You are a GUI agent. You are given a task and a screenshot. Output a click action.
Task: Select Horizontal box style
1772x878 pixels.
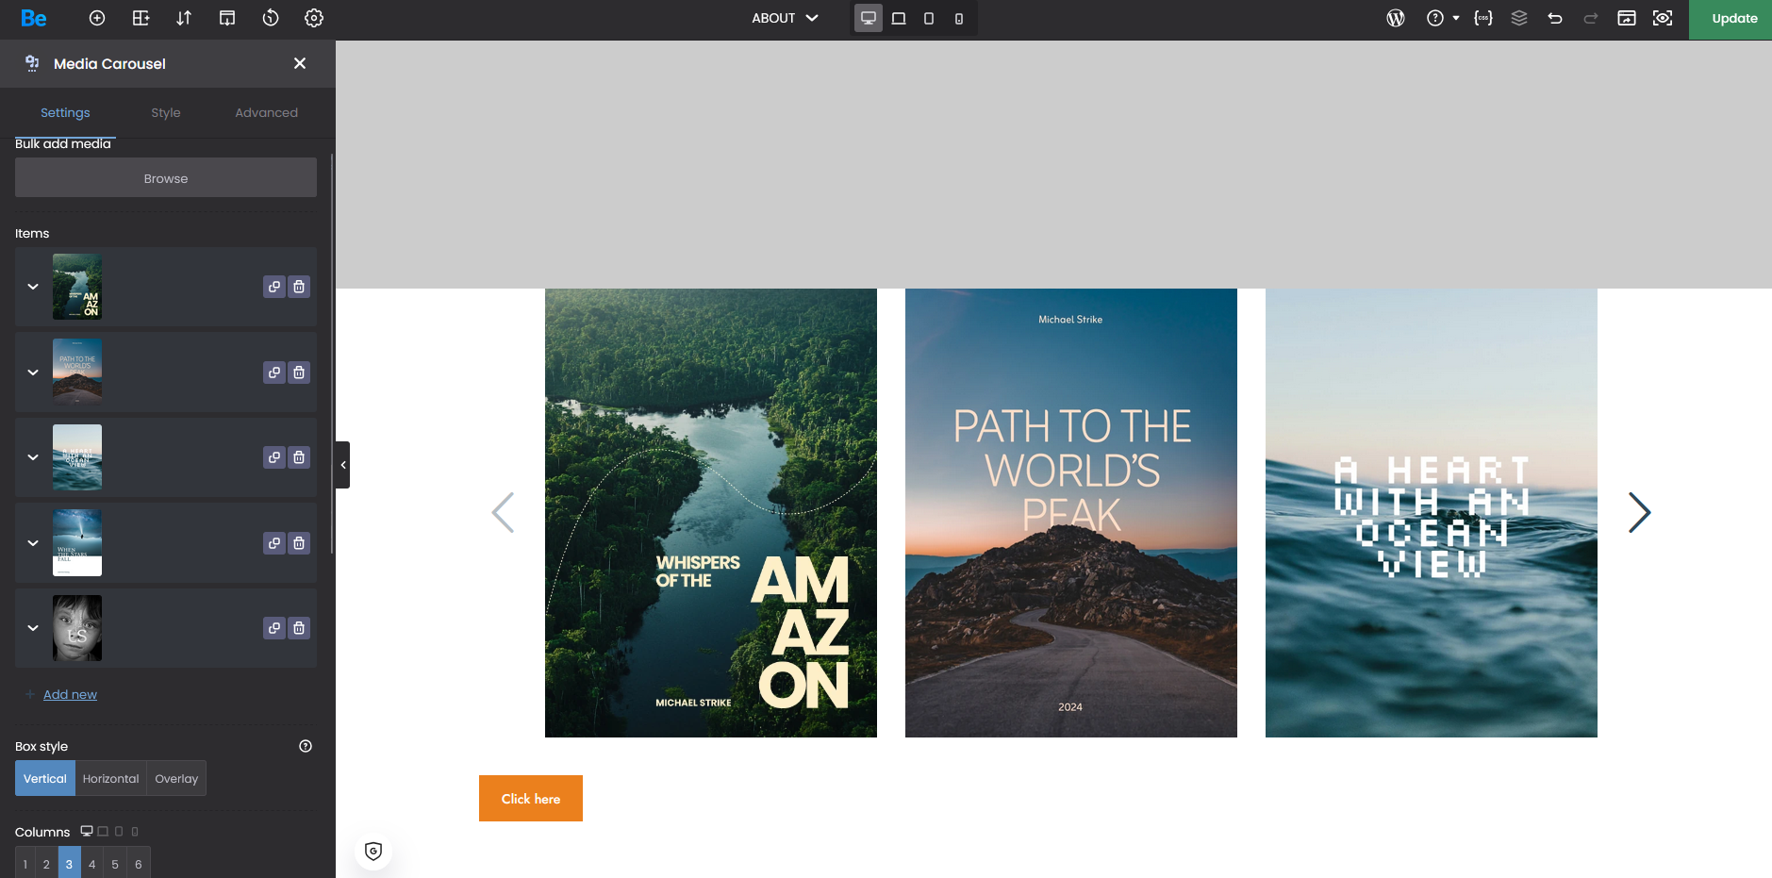[x=110, y=779]
